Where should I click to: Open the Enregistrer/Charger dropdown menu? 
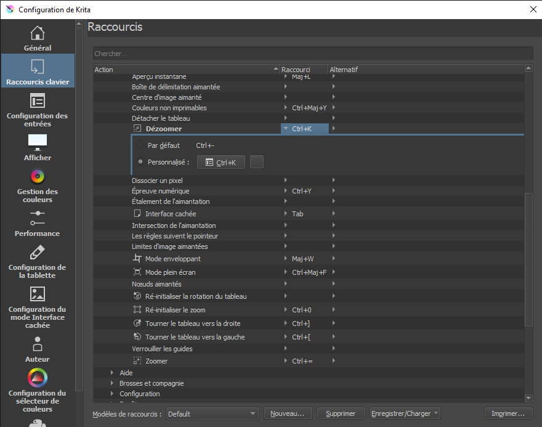[x=405, y=413]
